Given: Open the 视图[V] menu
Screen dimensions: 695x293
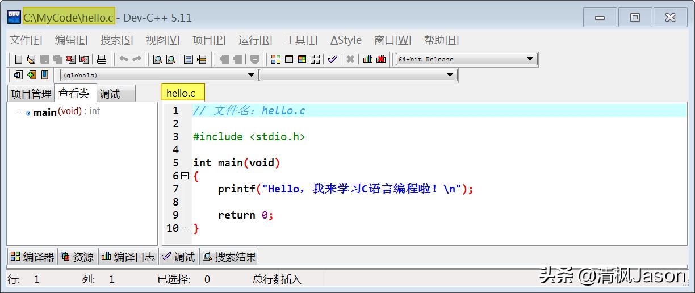Looking at the screenshot, I should (x=162, y=40).
